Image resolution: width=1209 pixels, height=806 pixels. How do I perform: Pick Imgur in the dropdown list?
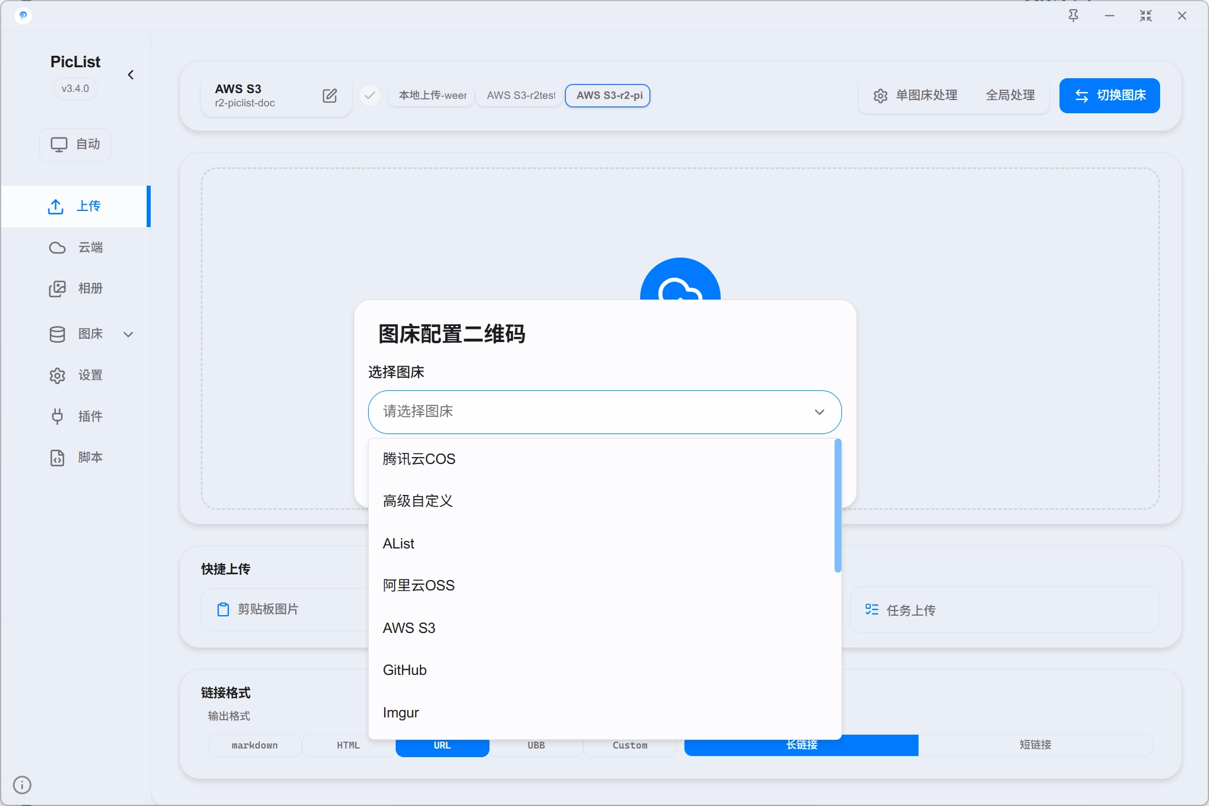click(602, 712)
